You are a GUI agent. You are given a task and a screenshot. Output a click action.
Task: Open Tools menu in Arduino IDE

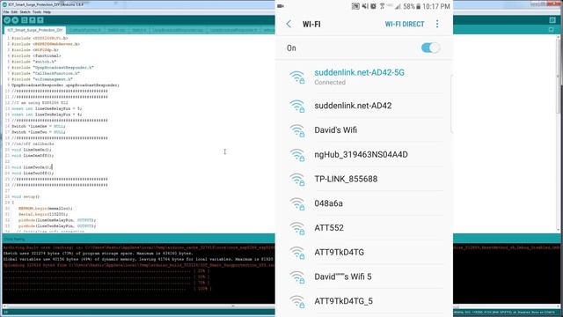pyautogui.click(x=37, y=12)
